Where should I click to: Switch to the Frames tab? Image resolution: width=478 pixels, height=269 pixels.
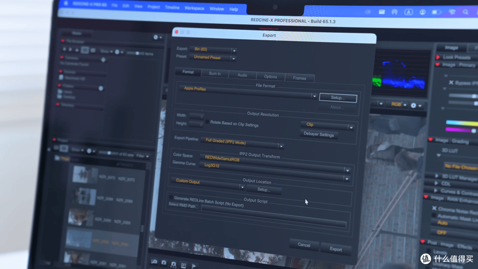point(299,78)
